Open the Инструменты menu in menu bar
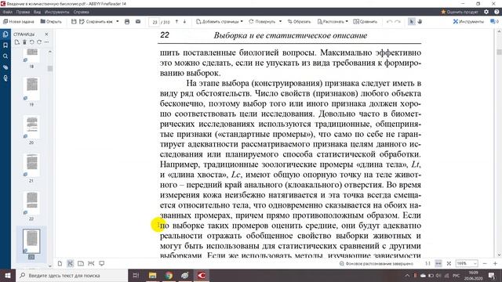This screenshot has width=502, height=282. [x=57, y=12]
